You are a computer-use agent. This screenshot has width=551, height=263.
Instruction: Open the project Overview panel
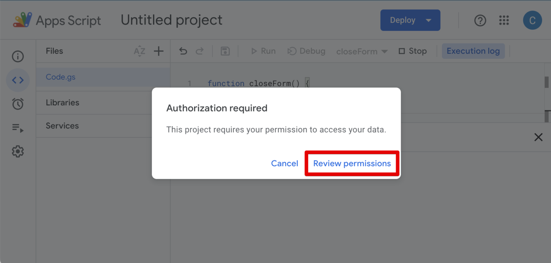coord(18,56)
